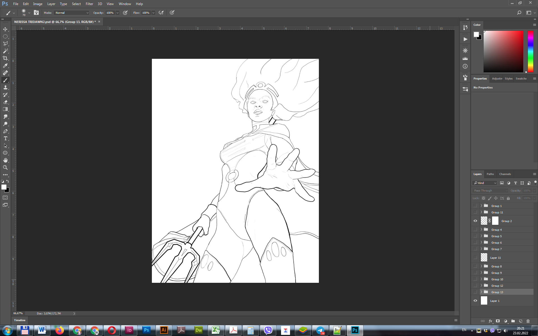This screenshot has width=538, height=336.
Task: Enable airbrush-style build-up
Action: tap(161, 13)
